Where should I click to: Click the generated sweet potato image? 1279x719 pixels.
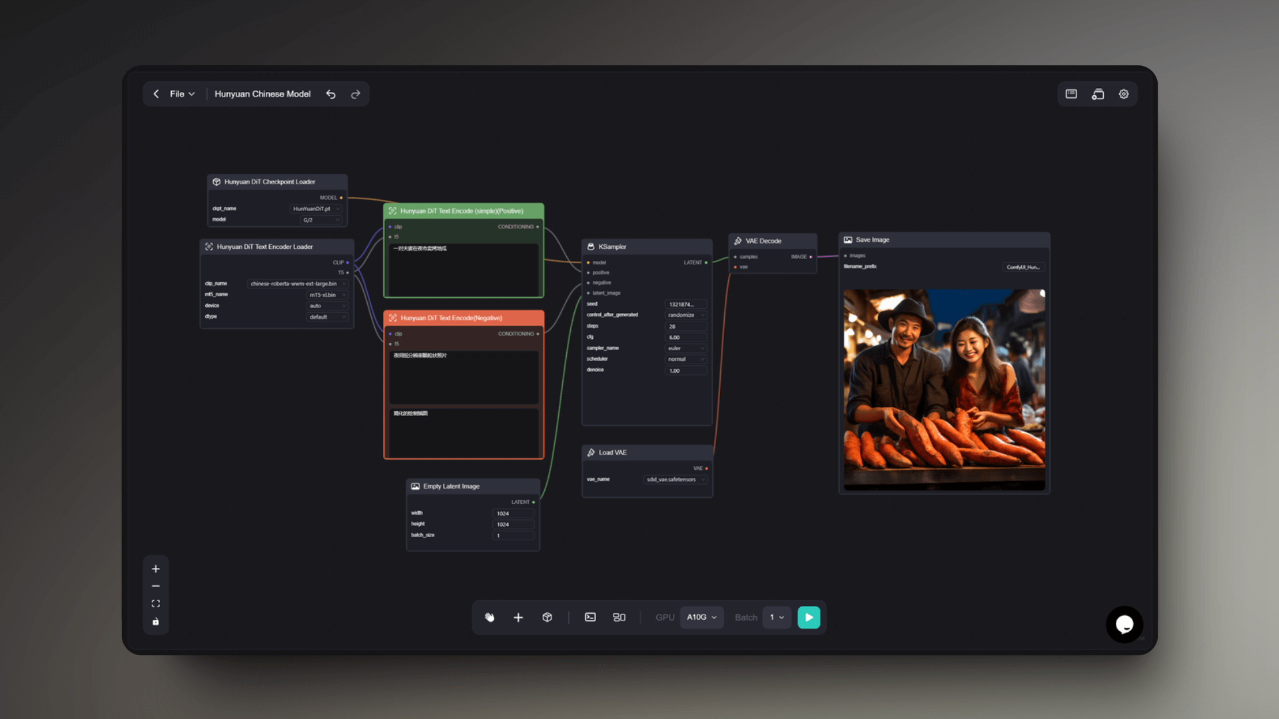tap(944, 389)
